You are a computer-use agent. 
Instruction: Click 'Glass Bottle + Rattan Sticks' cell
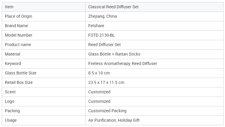(154, 54)
